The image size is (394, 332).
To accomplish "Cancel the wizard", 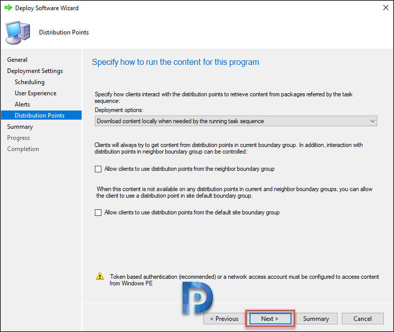I will coord(363,319).
